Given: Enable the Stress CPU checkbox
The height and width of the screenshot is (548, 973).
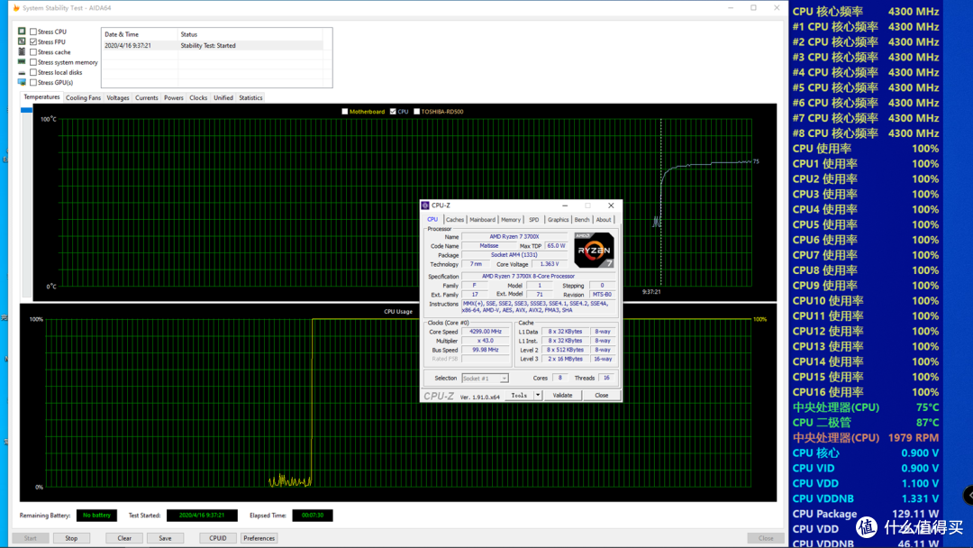Looking at the screenshot, I should 33,32.
